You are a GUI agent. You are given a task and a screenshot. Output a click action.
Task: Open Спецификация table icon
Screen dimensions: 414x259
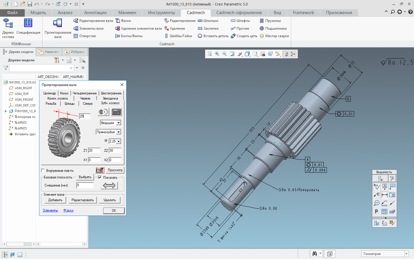point(28,23)
